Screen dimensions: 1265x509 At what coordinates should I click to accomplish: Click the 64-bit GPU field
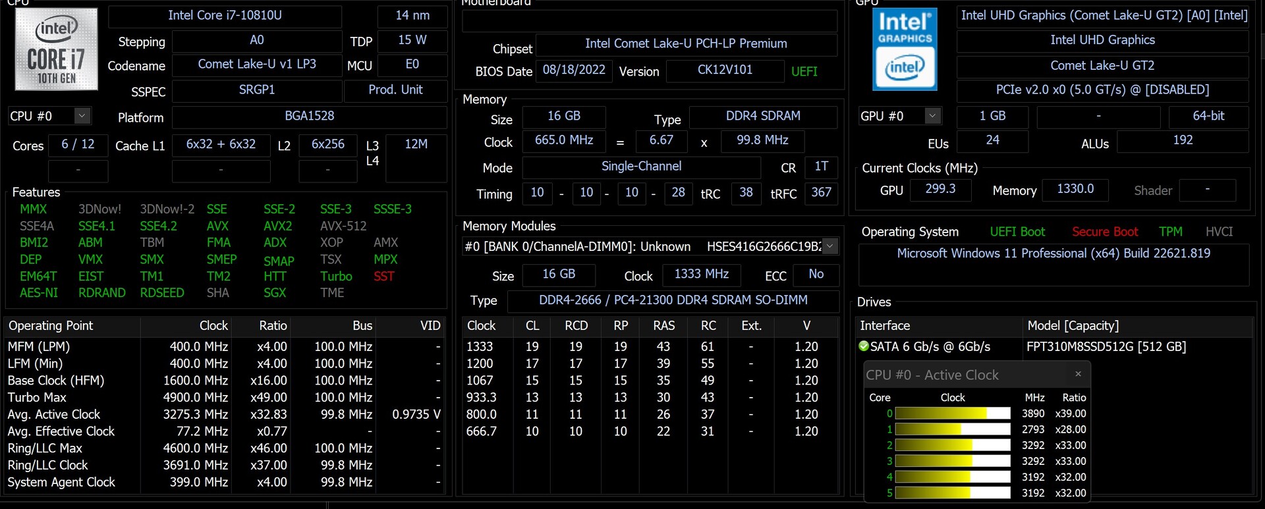tap(1209, 117)
